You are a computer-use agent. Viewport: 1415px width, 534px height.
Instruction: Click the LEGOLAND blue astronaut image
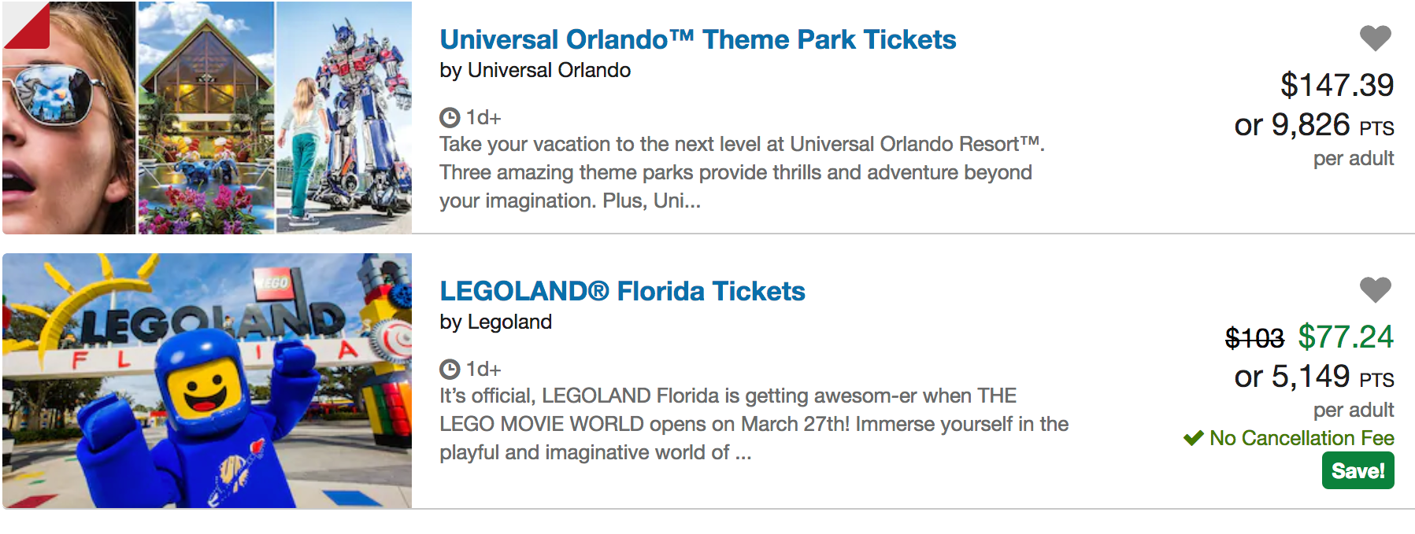(206, 381)
